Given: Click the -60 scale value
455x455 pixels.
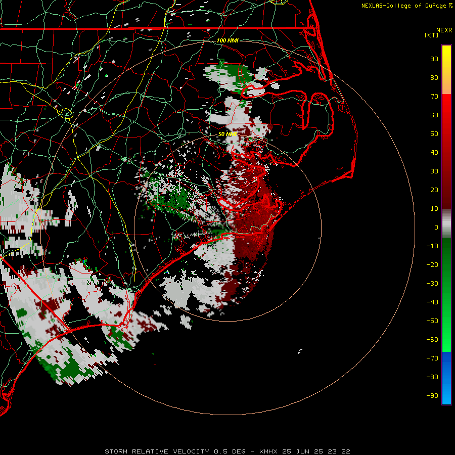Looking at the screenshot, I should pos(432,340).
